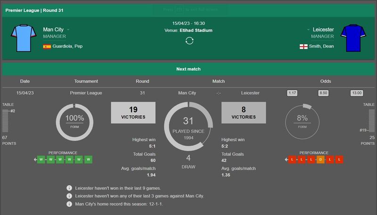The image size is (377, 215).
Task: Click Leicester dark blue jersey icon
Action: [353, 38]
